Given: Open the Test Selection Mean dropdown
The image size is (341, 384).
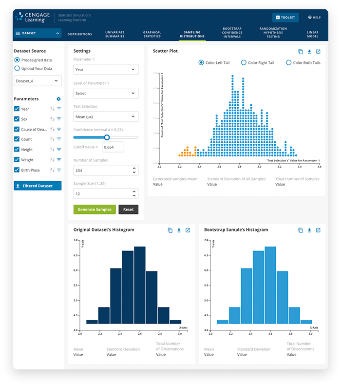Looking at the screenshot, I should tap(106, 116).
